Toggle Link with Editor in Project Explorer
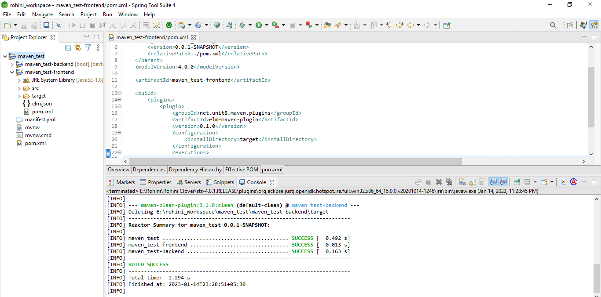601x297 pixels. [x=78, y=47]
